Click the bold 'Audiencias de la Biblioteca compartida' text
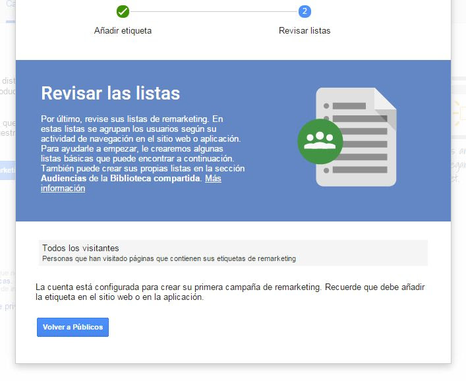The width and height of the screenshot is (466, 381). point(121,179)
